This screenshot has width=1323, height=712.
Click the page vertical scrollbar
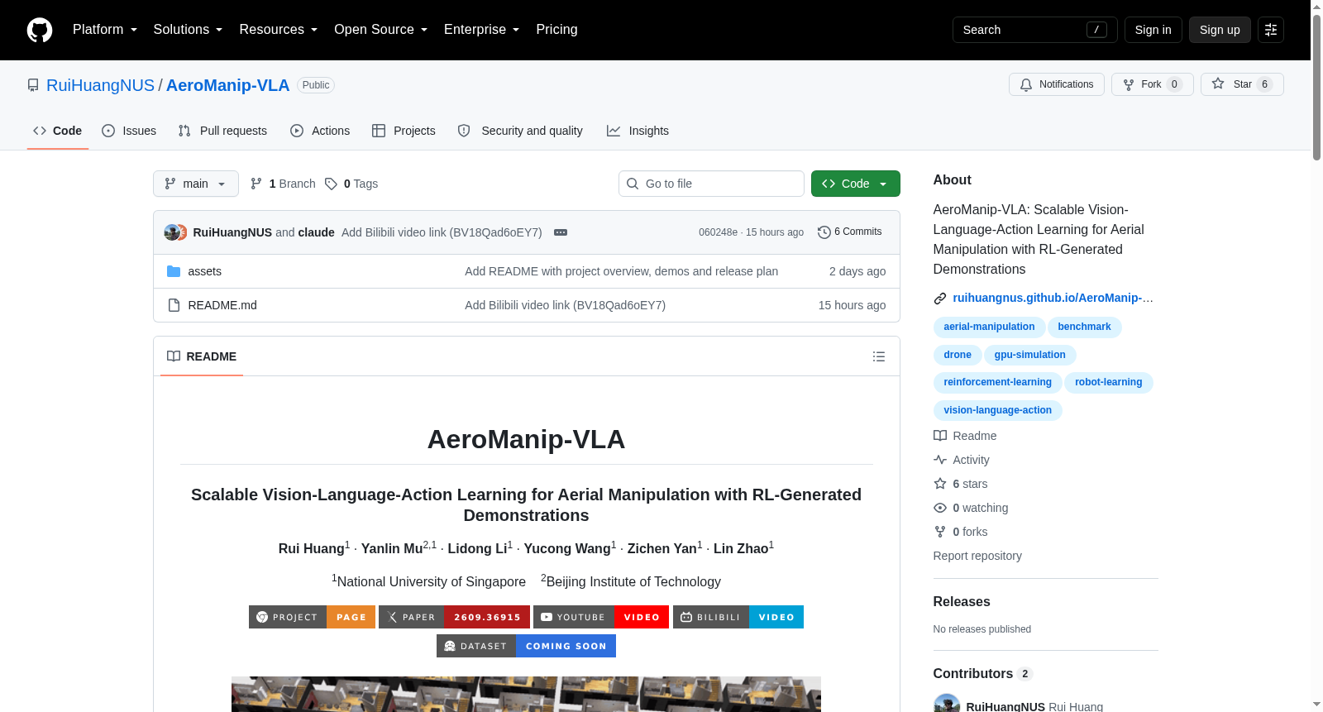1316,356
